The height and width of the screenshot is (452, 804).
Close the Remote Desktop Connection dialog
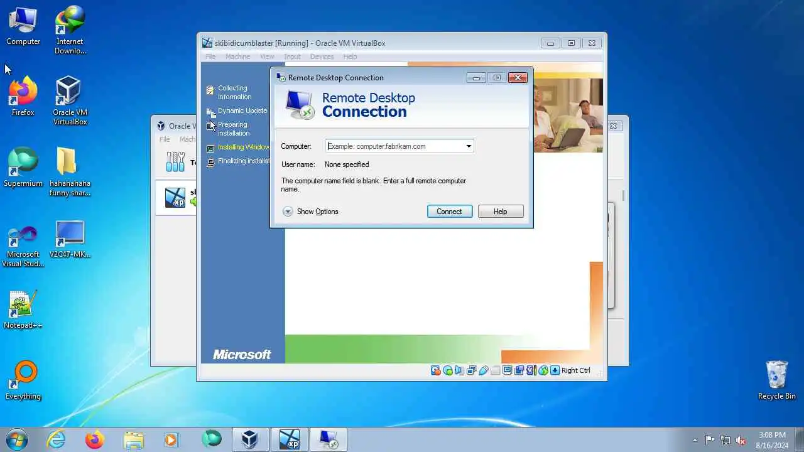click(x=518, y=78)
